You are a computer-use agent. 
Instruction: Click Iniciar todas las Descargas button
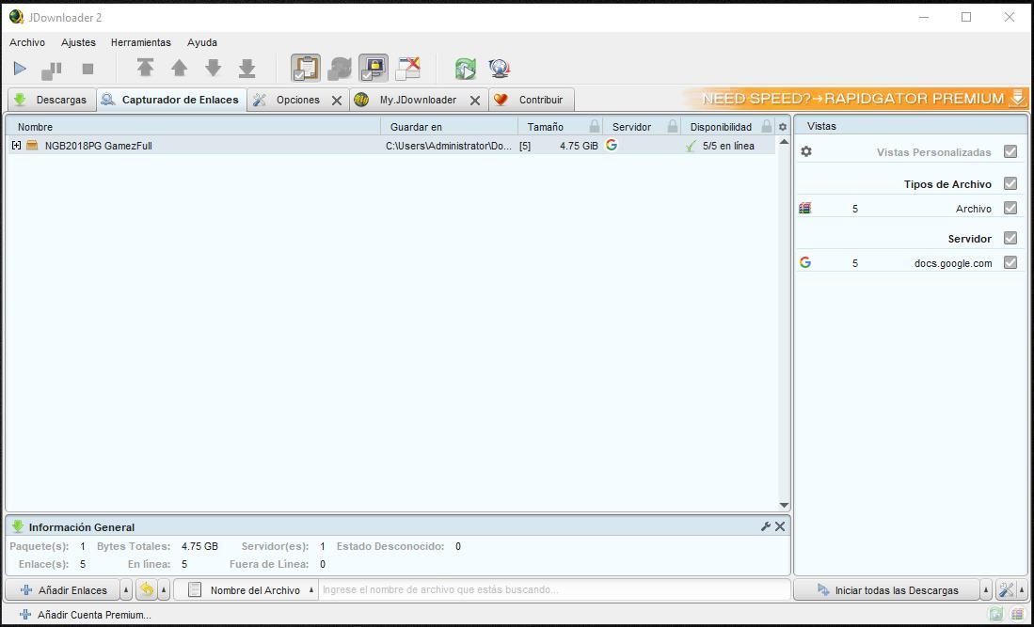click(887, 589)
